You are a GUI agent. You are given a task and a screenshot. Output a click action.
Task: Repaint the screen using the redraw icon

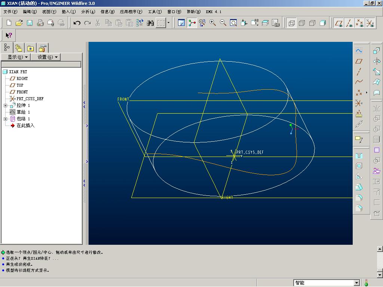click(x=181, y=23)
